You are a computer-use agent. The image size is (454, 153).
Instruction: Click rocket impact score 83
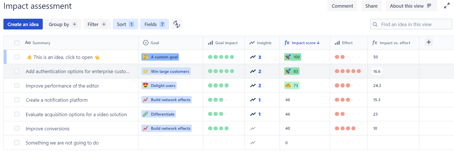tap(292, 71)
